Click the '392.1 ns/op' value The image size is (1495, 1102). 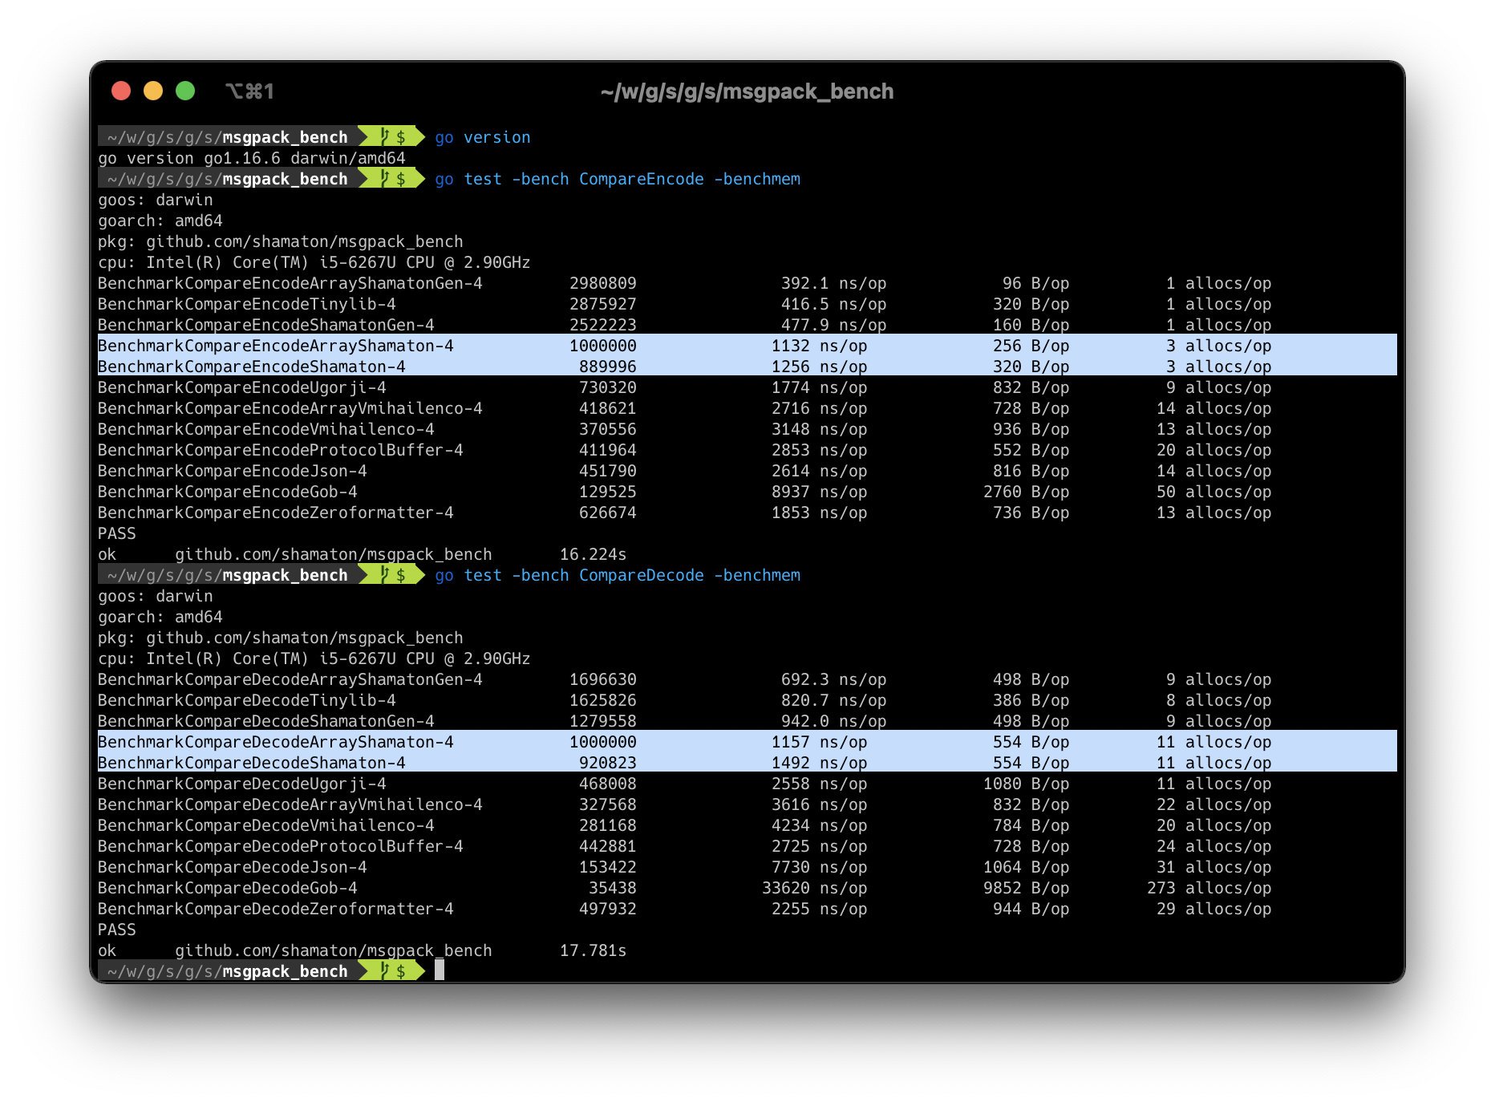(834, 283)
